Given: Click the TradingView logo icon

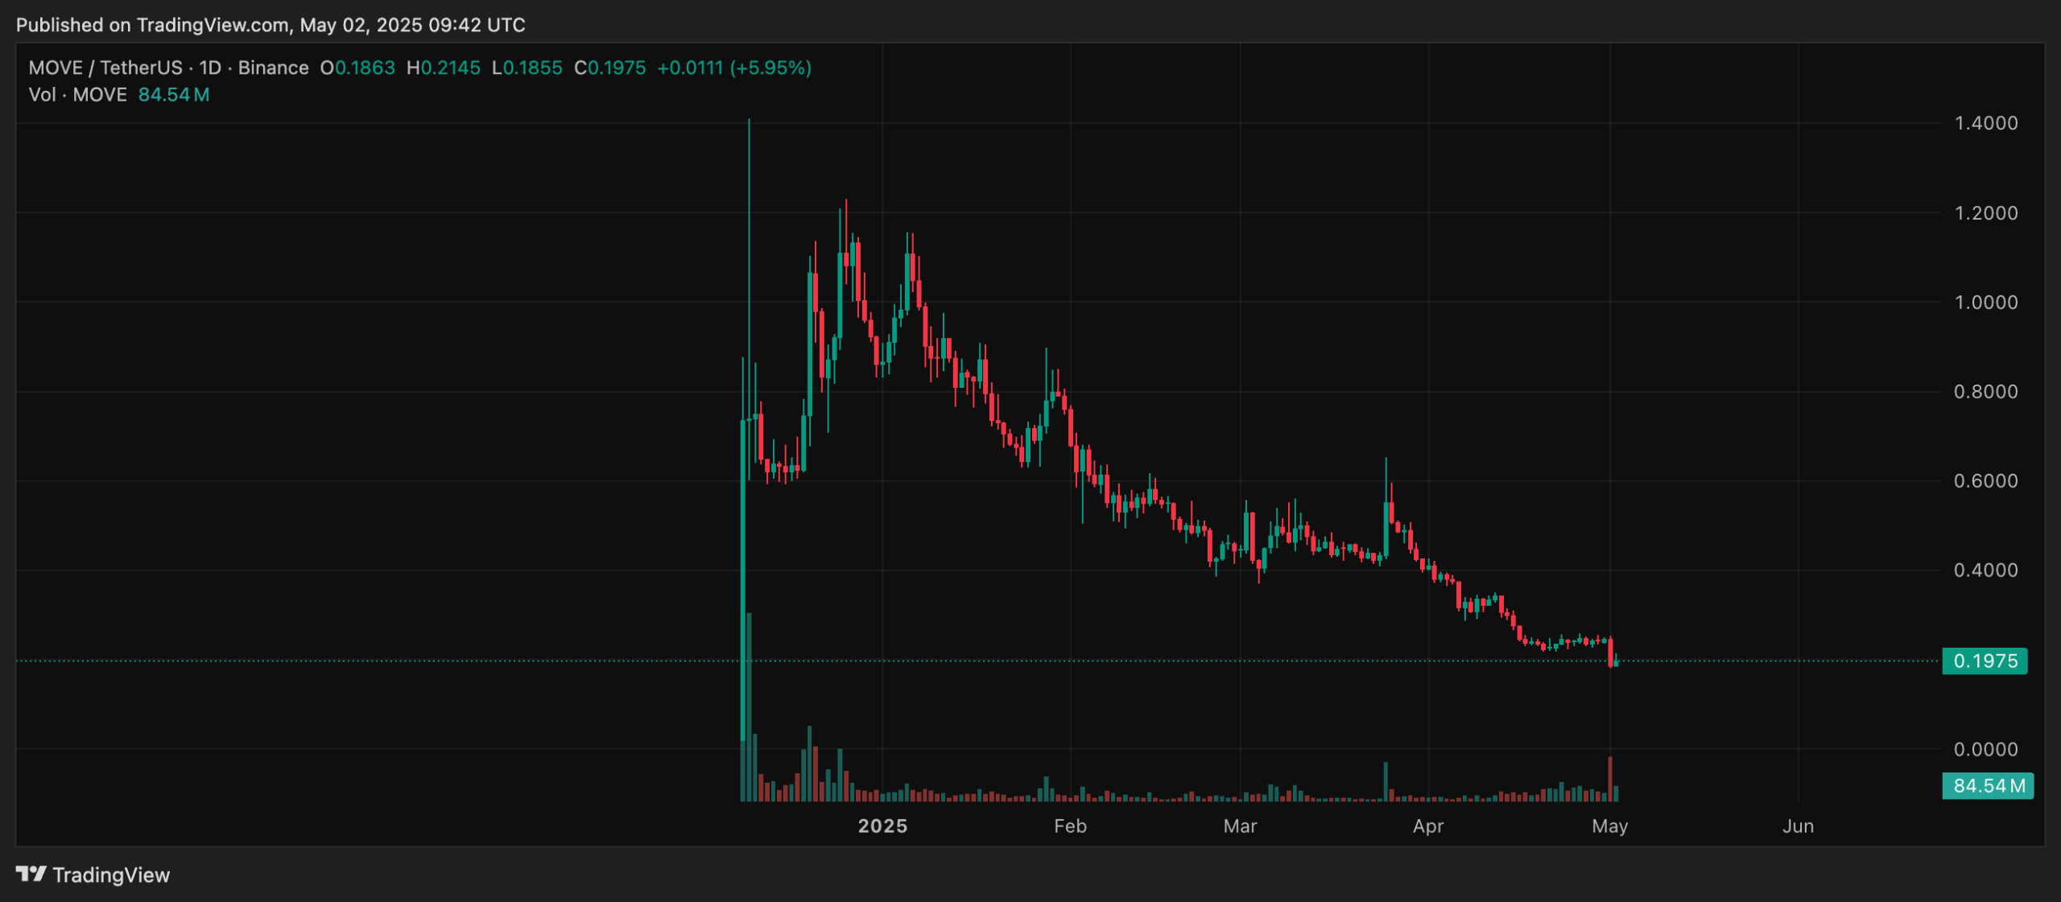Looking at the screenshot, I should tap(31, 874).
